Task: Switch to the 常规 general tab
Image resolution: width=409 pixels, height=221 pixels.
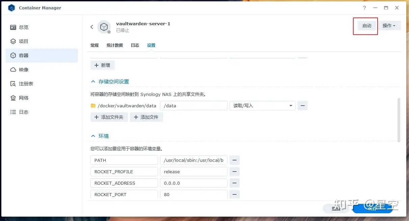Action: pos(94,45)
